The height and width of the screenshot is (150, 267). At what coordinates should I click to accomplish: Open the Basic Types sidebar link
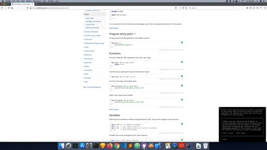(x=90, y=18)
